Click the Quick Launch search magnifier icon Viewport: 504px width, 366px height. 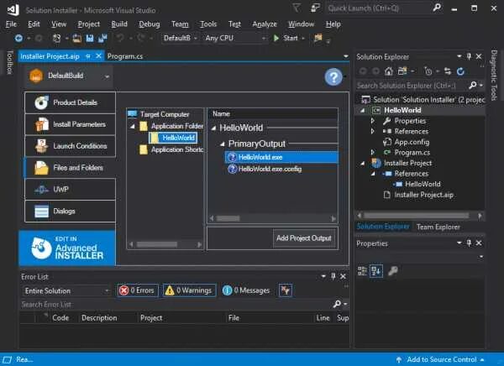pyautogui.click(x=437, y=8)
